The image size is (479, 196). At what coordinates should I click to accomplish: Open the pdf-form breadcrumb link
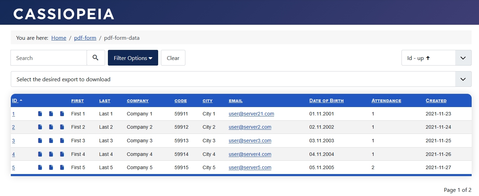pos(85,38)
